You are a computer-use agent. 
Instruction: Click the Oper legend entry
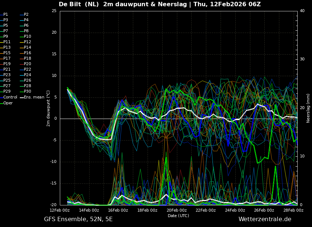pos(8,103)
